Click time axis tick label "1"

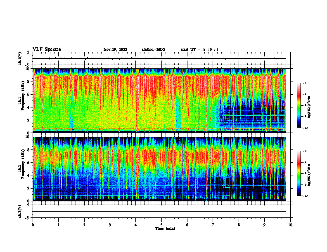58,225
